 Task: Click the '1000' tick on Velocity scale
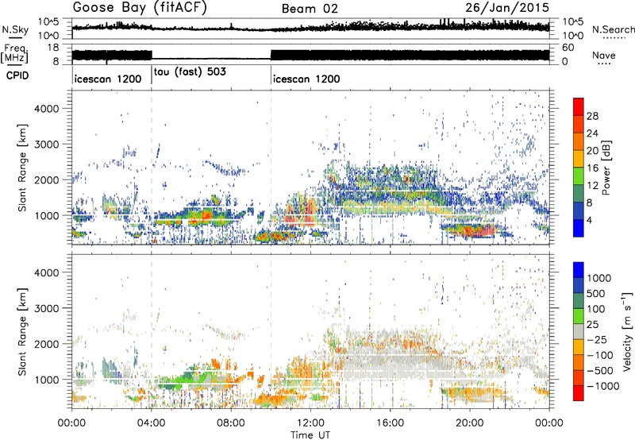pos(599,278)
